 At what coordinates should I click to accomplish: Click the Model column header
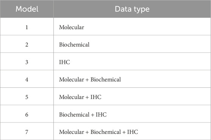pyautogui.click(x=27, y=9)
